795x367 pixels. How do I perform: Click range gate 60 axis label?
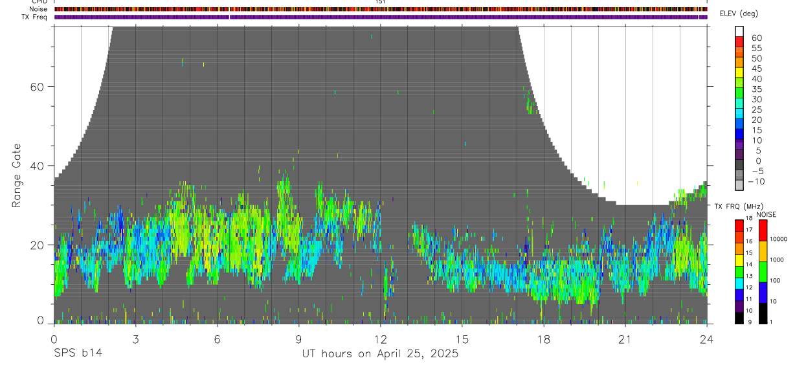(37, 87)
